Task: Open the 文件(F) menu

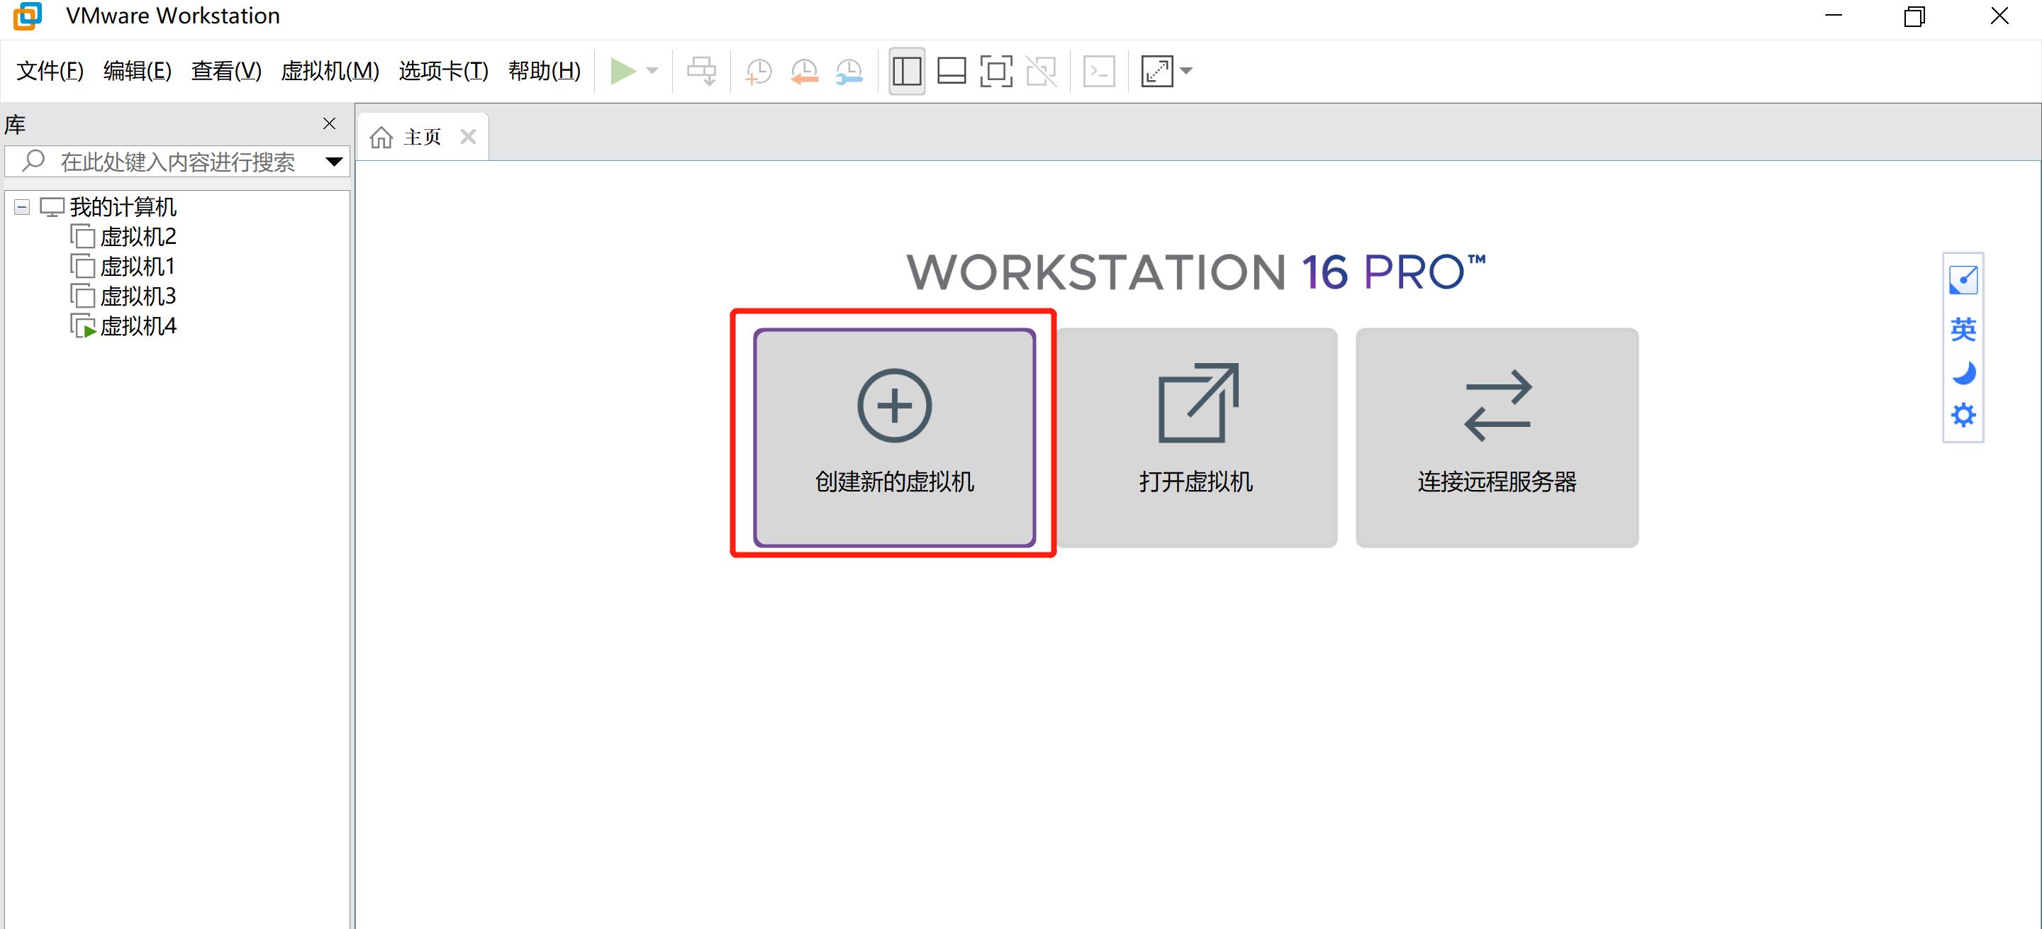Action: pos(50,72)
